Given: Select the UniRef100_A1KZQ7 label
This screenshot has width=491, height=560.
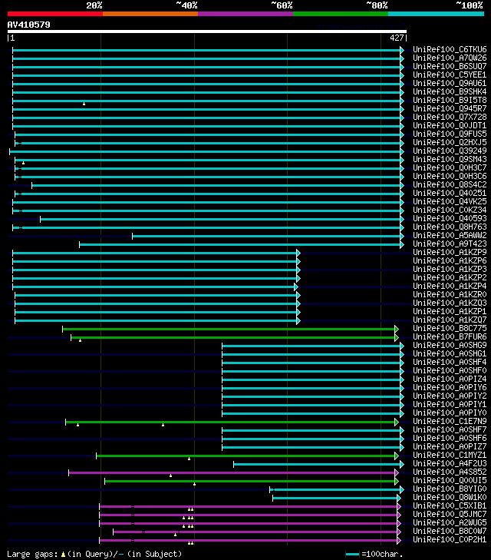Looking at the screenshot, I should click(450, 320).
